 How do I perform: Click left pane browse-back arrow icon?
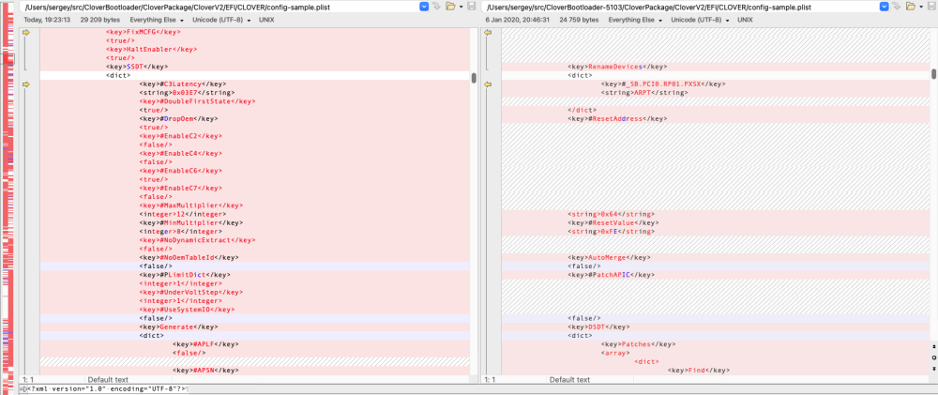coord(437,7)
